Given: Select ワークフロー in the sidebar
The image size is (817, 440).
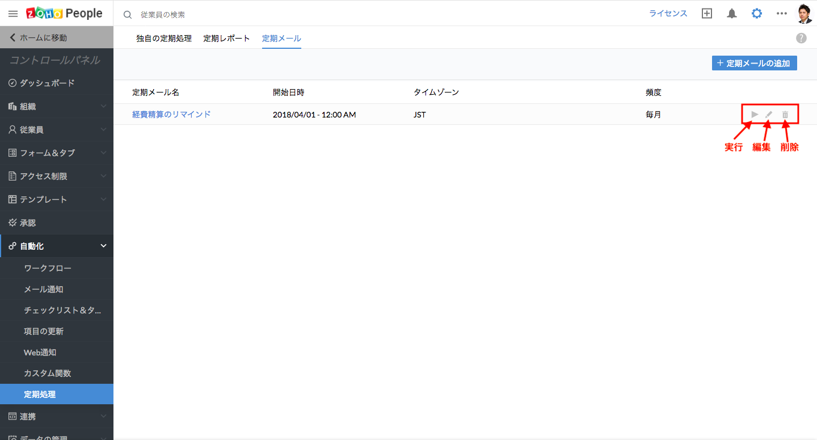Looking at the screenshot, I should [48, 268].
